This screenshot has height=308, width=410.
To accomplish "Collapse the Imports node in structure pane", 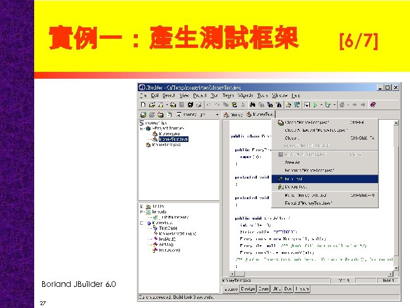I will [142, 212].
